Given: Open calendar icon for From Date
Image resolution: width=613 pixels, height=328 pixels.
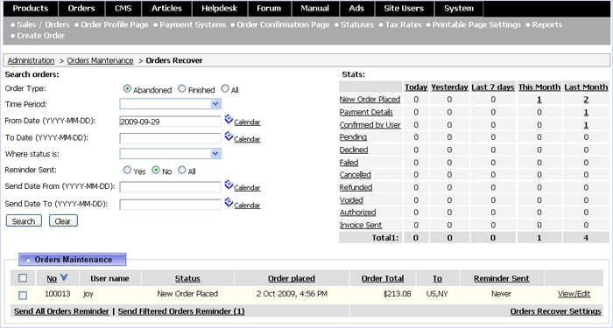Looking at the screenshot, I should click(x=229, y=120).
